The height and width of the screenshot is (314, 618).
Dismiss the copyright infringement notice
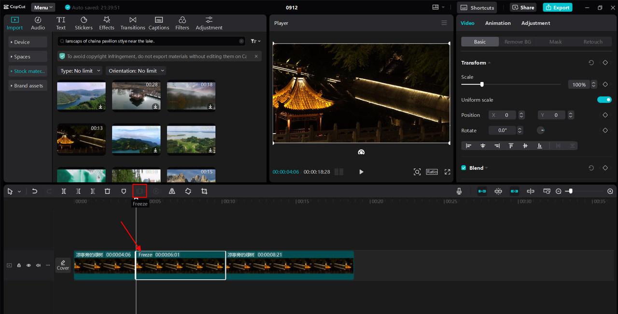pos(256,56)
